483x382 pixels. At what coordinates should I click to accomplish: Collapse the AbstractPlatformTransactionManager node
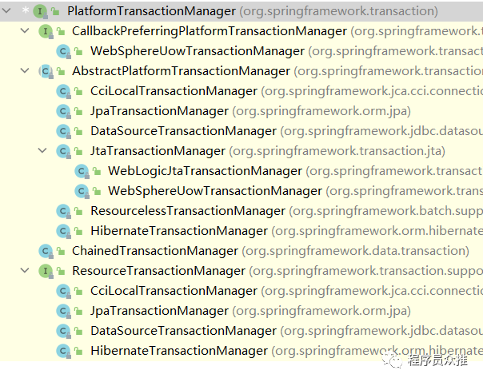tap(25, 70)
